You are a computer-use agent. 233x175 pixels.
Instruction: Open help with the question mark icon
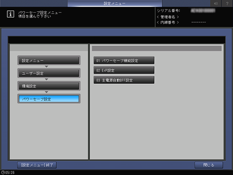pyautogui.click(x=227, y=3)
